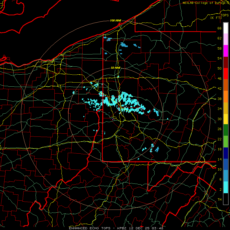
Task: Click the white swatch in the tops legend
Action: [226, 28]
